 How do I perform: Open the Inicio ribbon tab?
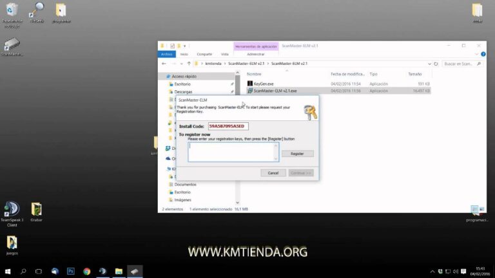(x=184, y=54)
